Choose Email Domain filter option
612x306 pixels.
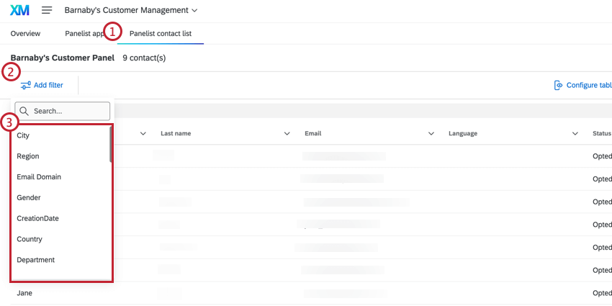pyautogui.click(x=60, y=177)
